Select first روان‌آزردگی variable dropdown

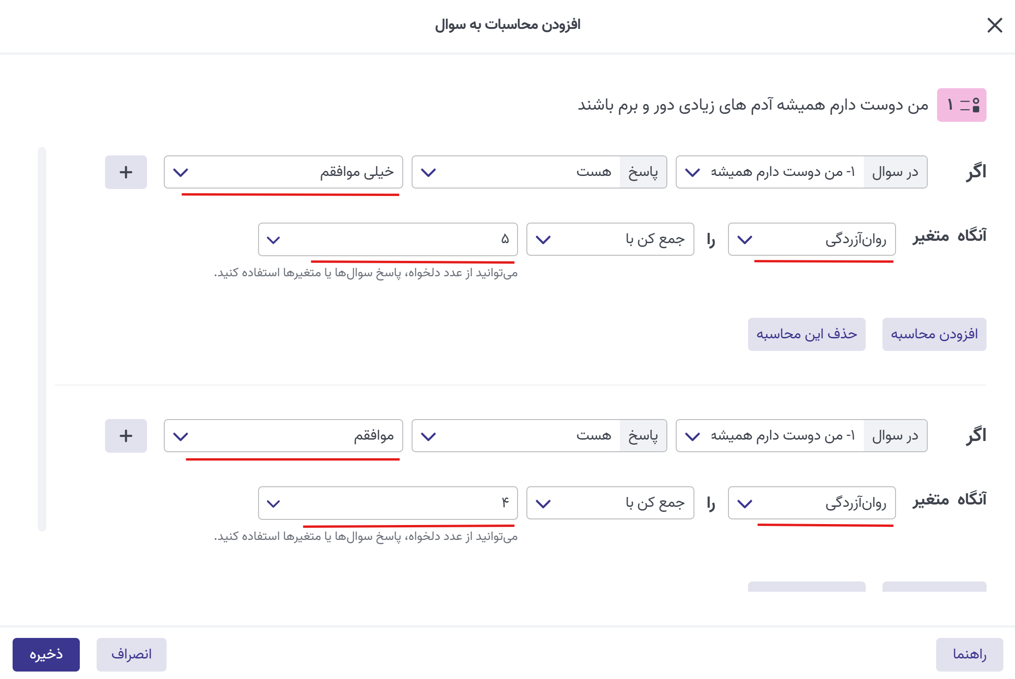[x=812, y=239]
